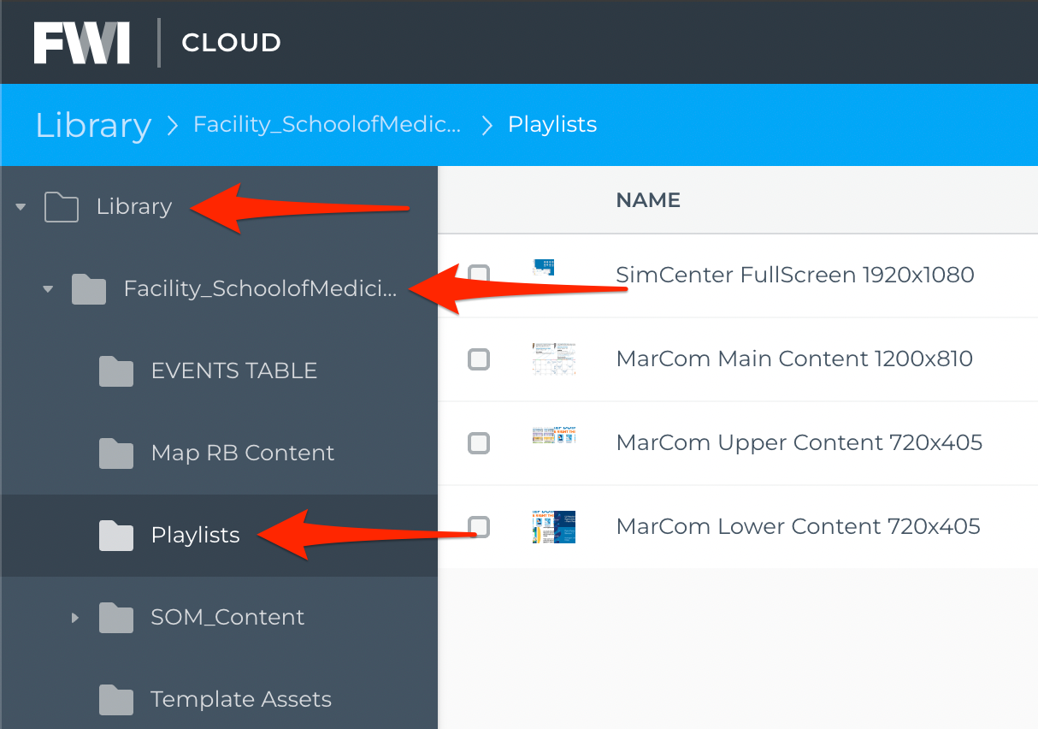Viewport: 1038px width, 729px height.
Task: Click the Facility_SchoolofMedici folder icon
Action: pyautogui.click(x=89, y=289)
